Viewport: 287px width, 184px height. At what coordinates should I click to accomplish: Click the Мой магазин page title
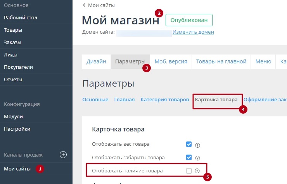click(x=121, y=20)
